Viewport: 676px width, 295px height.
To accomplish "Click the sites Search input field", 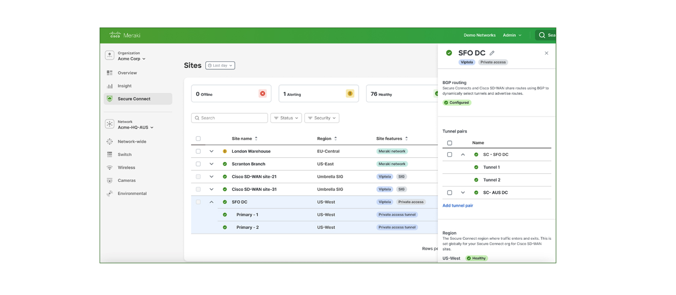I will point(229,118).
